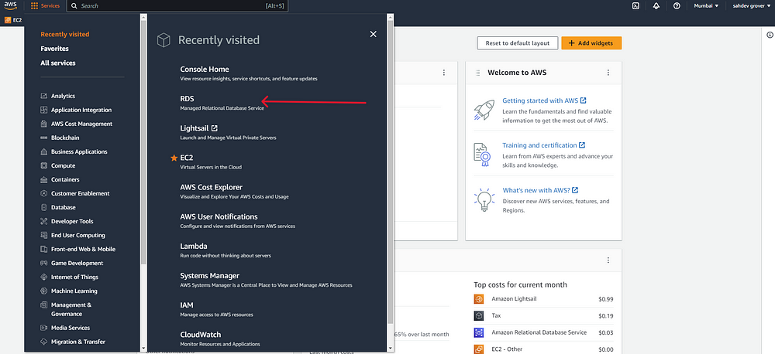Open the info panel icon at right edge

pyautogui.click(x=770, y=35)
